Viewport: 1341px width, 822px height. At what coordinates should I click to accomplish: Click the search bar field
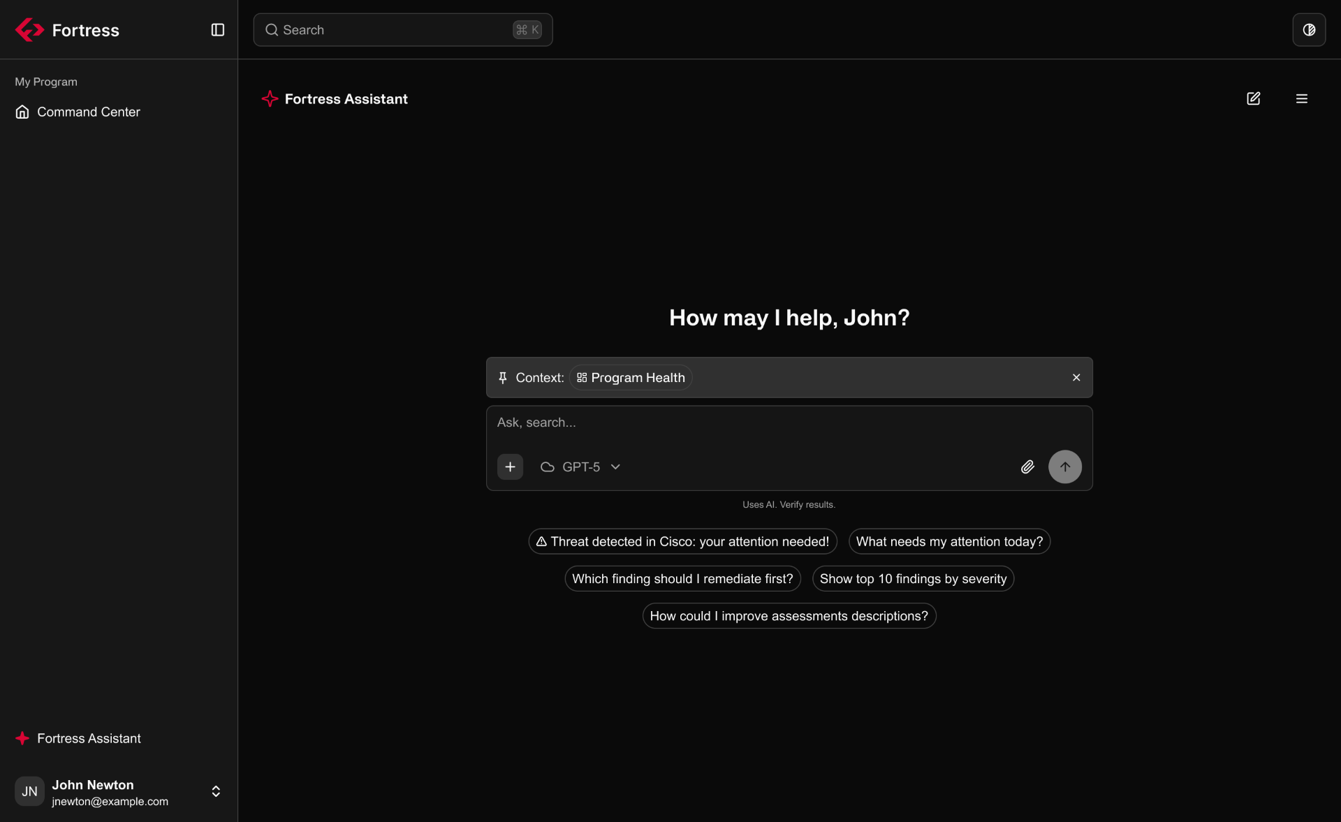pyautogui.click(x=403, y=30)
